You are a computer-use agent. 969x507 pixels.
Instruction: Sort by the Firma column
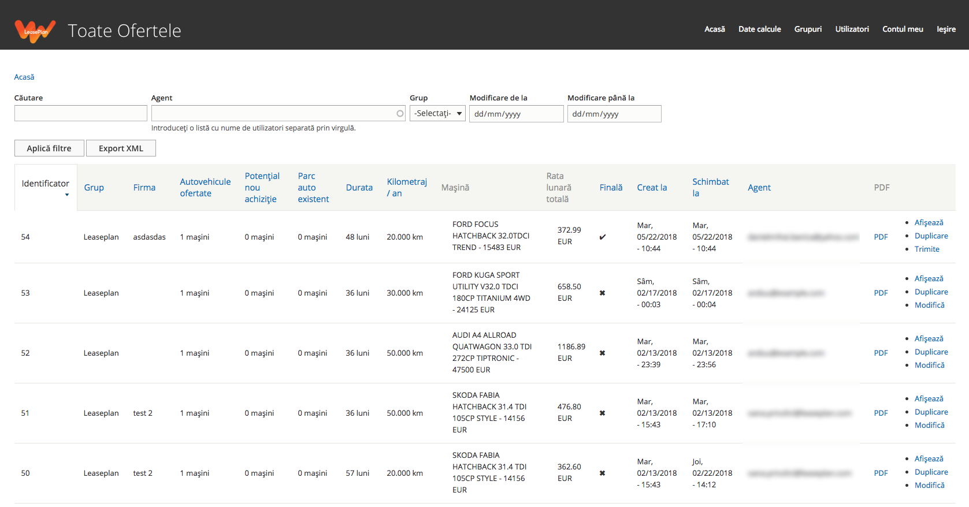(x=144, y=188)
